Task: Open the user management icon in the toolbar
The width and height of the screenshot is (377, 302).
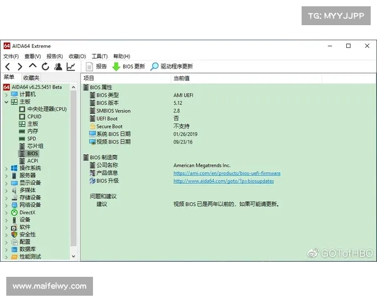Action: coord(58,67)
